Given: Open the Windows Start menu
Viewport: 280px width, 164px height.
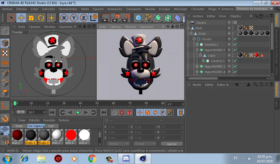Looking at the screenshot, I should pos(7,159).
